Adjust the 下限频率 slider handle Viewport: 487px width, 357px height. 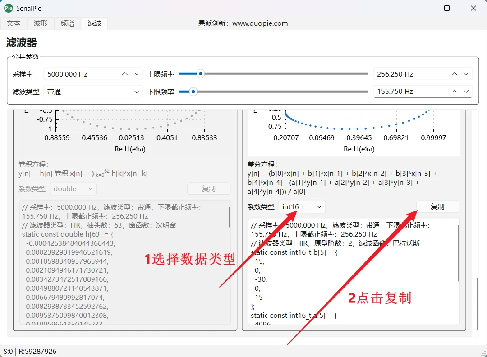point(193,92)
